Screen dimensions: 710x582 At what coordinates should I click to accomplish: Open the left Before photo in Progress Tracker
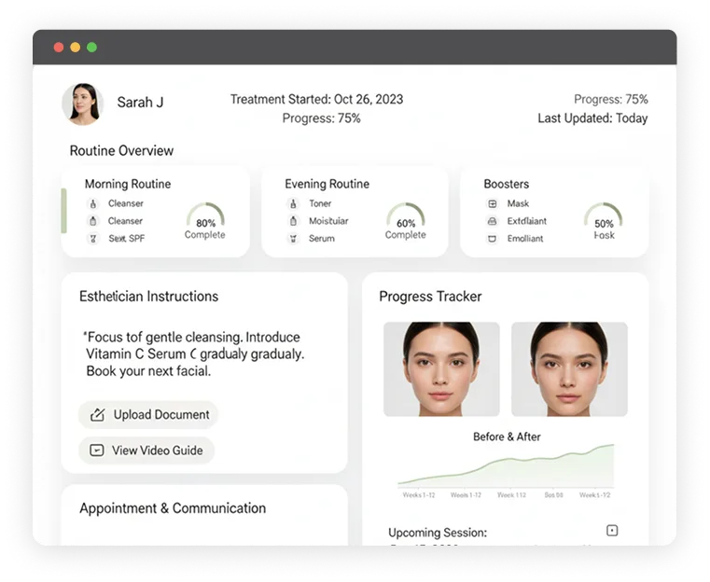[x=441, y=369]
